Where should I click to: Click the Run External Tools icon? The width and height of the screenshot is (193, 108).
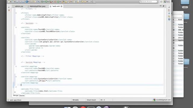pyautogui.click(x=50, y=2)
